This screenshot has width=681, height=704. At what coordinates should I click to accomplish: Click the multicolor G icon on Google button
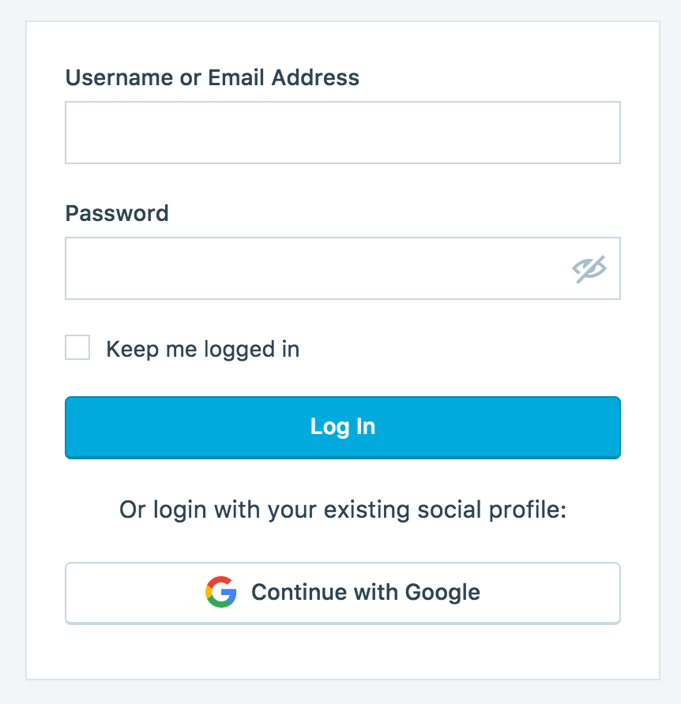224,592
